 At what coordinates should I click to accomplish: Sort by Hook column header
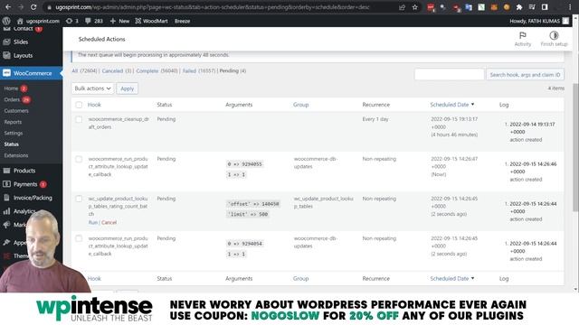point(94,105)
